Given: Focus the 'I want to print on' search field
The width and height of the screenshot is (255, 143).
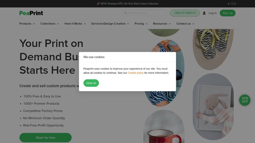Looking at the screenshot, I should click(x=146, y=13).
